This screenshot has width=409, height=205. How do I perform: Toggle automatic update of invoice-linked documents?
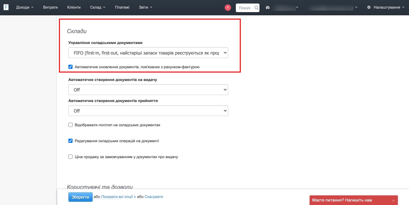click(x=71, y=67)
